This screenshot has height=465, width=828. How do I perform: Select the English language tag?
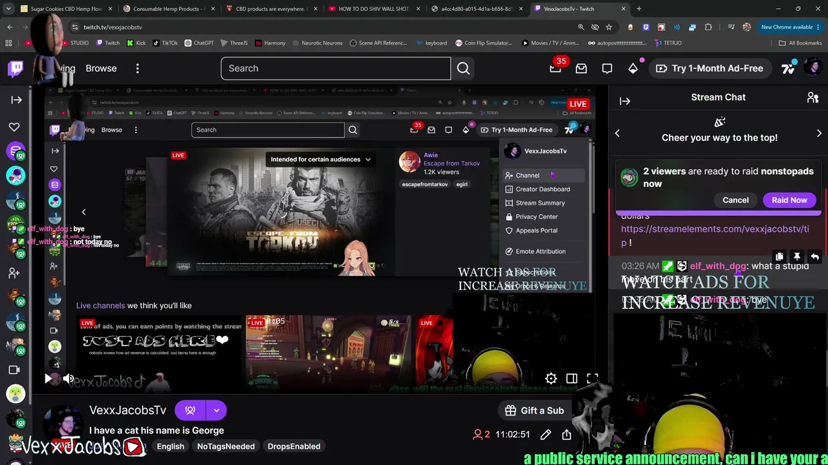[171, 446]
